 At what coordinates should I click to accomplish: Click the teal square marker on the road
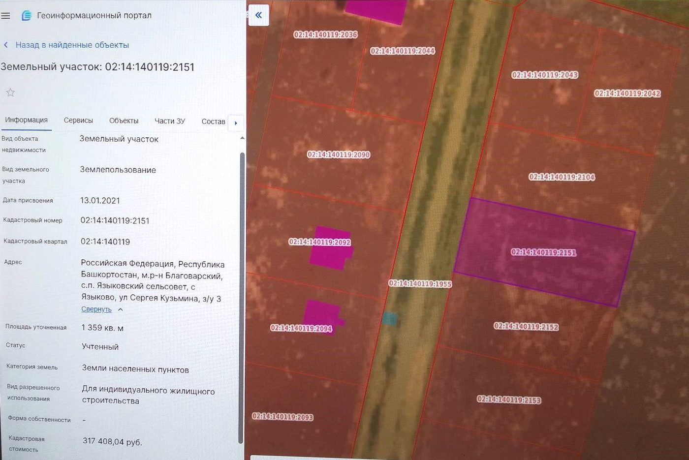click(x=390, y=319)
